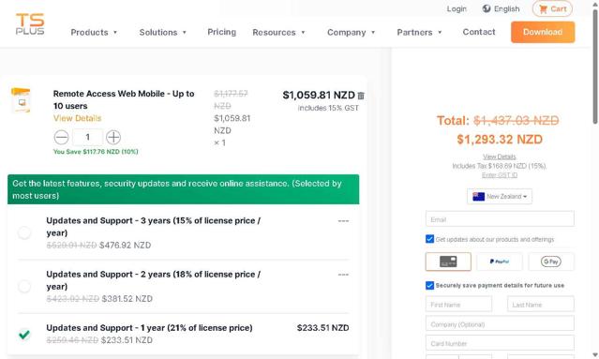Click the '$233.51 NZD' price on right
599x359 pixels.
tap(322, 328)
